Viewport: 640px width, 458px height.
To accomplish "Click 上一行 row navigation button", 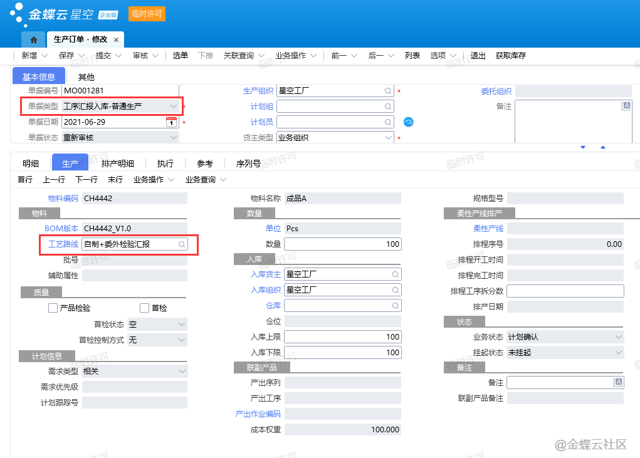I will tap(54, 179).
